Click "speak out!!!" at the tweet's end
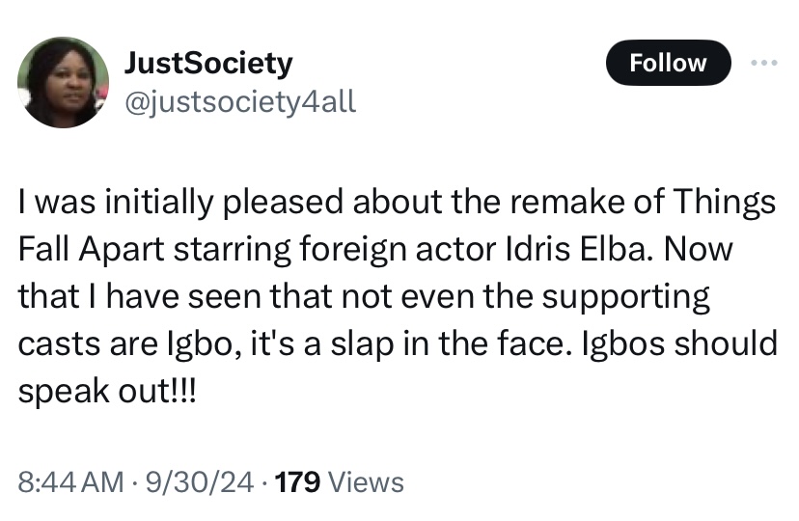 tap(106, 393)
